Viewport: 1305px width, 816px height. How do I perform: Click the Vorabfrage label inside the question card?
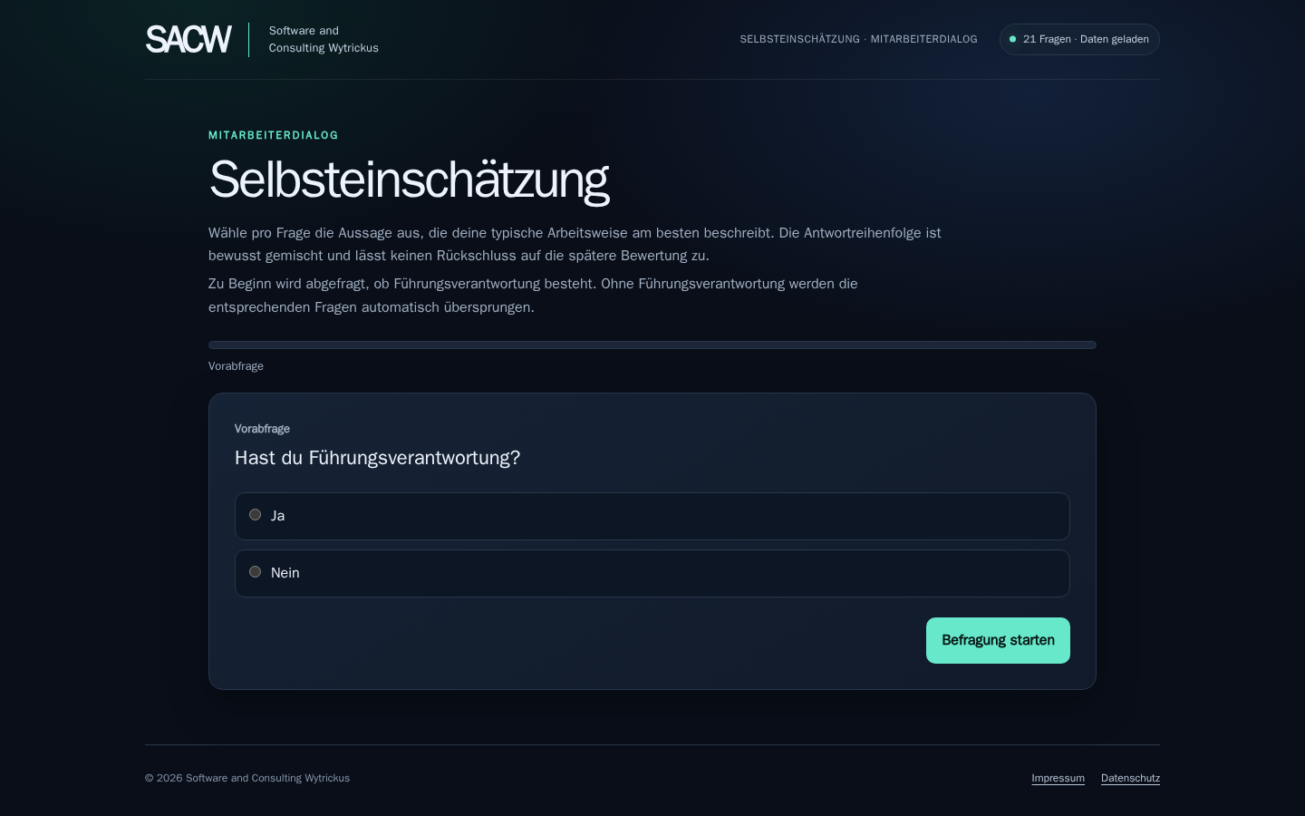pyautogui.click(x=262, y=429)
